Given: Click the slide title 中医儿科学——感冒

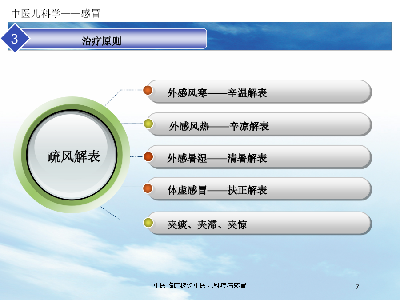Looking at the screenshot, I should click(x=56, y=13).
